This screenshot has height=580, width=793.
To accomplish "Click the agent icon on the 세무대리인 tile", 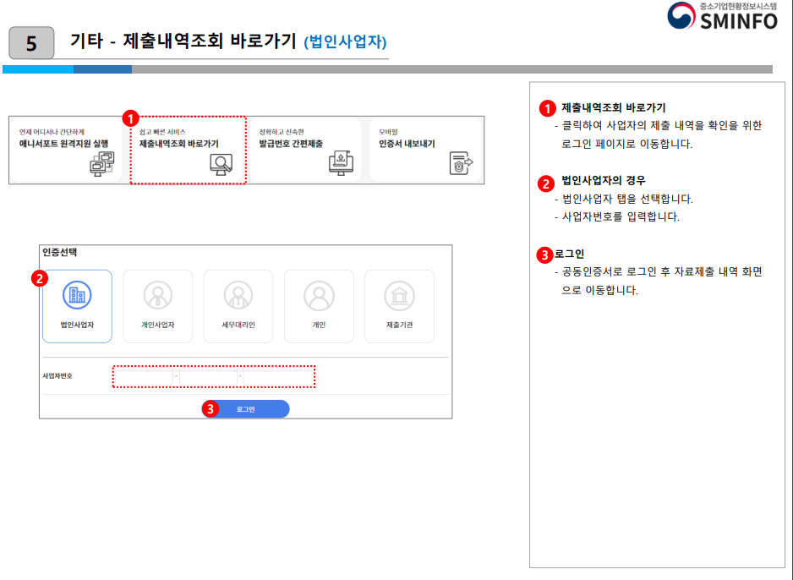I will point(238,297).
